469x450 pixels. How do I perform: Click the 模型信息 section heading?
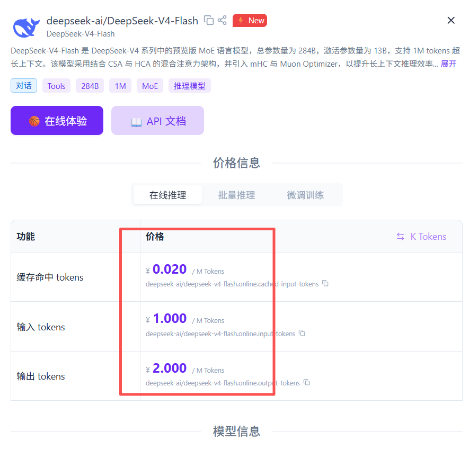(236, 431)
